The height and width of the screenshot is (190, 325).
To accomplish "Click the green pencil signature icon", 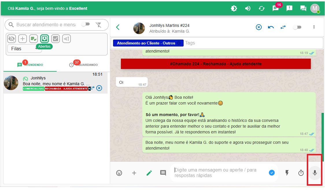I will click(149, 173).
